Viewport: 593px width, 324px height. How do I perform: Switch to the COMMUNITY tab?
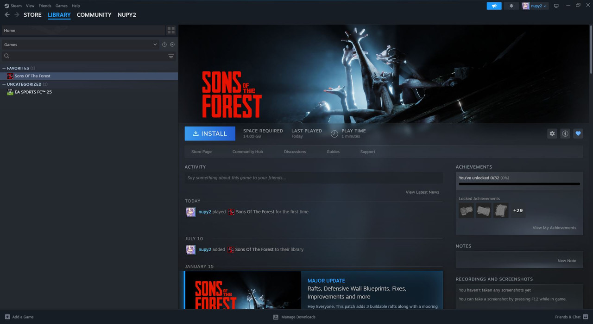coord(94,15)
